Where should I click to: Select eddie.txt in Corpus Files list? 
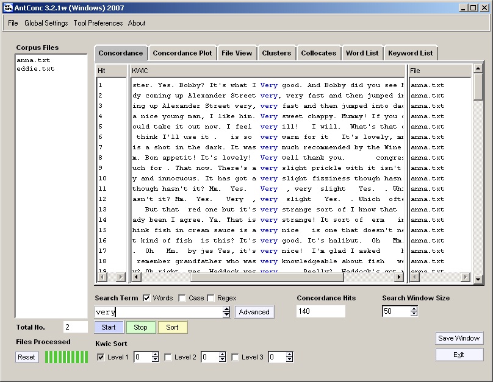(x=35, y=69)
